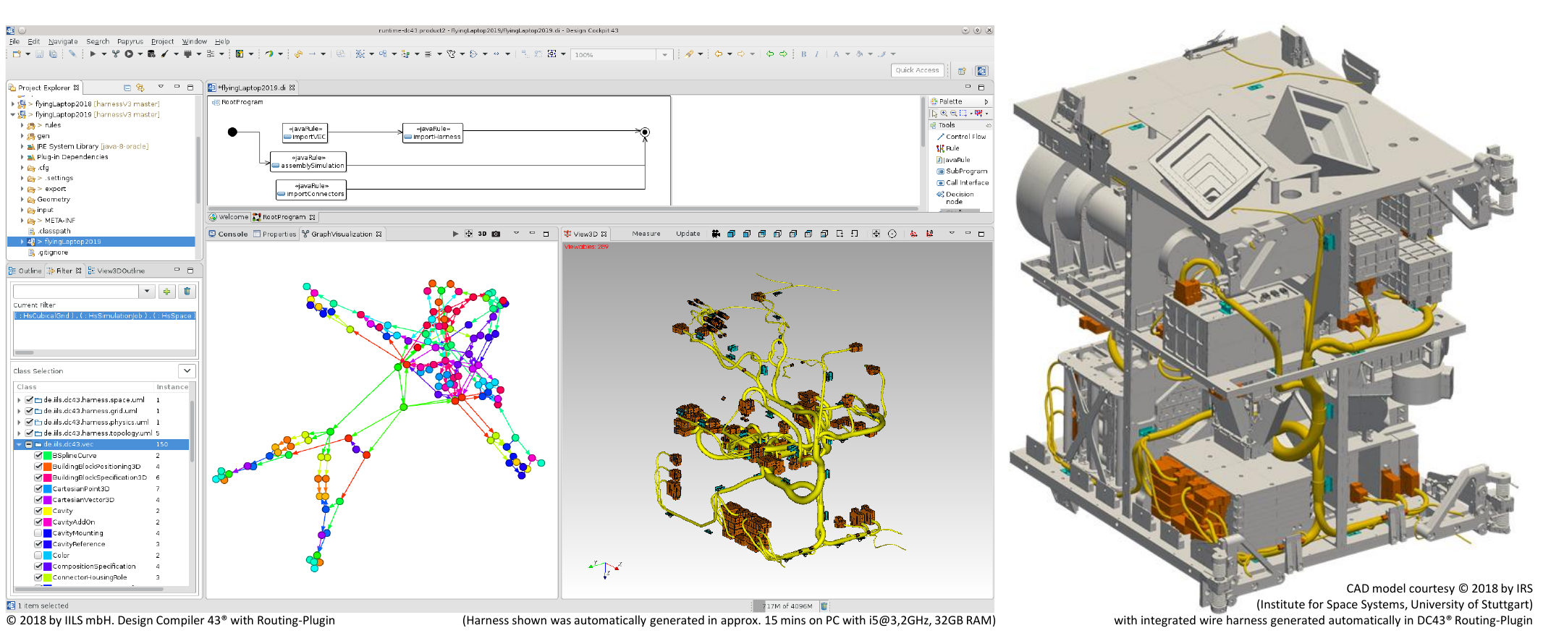Check the Color class checkbox
Screen dimensions: 1543x641
coord(38,556)
